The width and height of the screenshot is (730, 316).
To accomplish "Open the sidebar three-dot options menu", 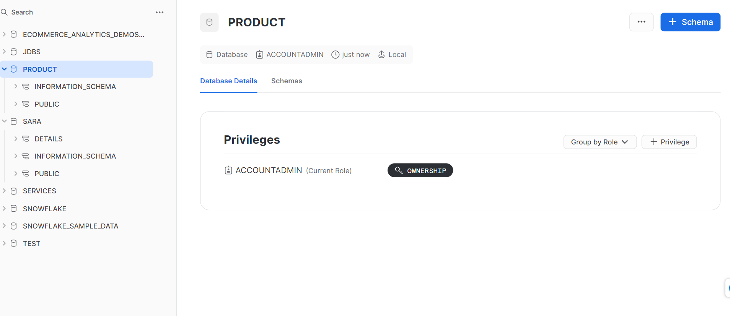I will pos(160,12).
